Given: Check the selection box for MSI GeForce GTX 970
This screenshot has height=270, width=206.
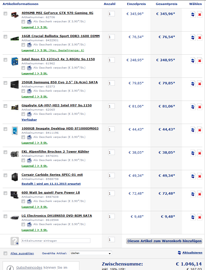Looking at the screenshot, I should 6,14.
